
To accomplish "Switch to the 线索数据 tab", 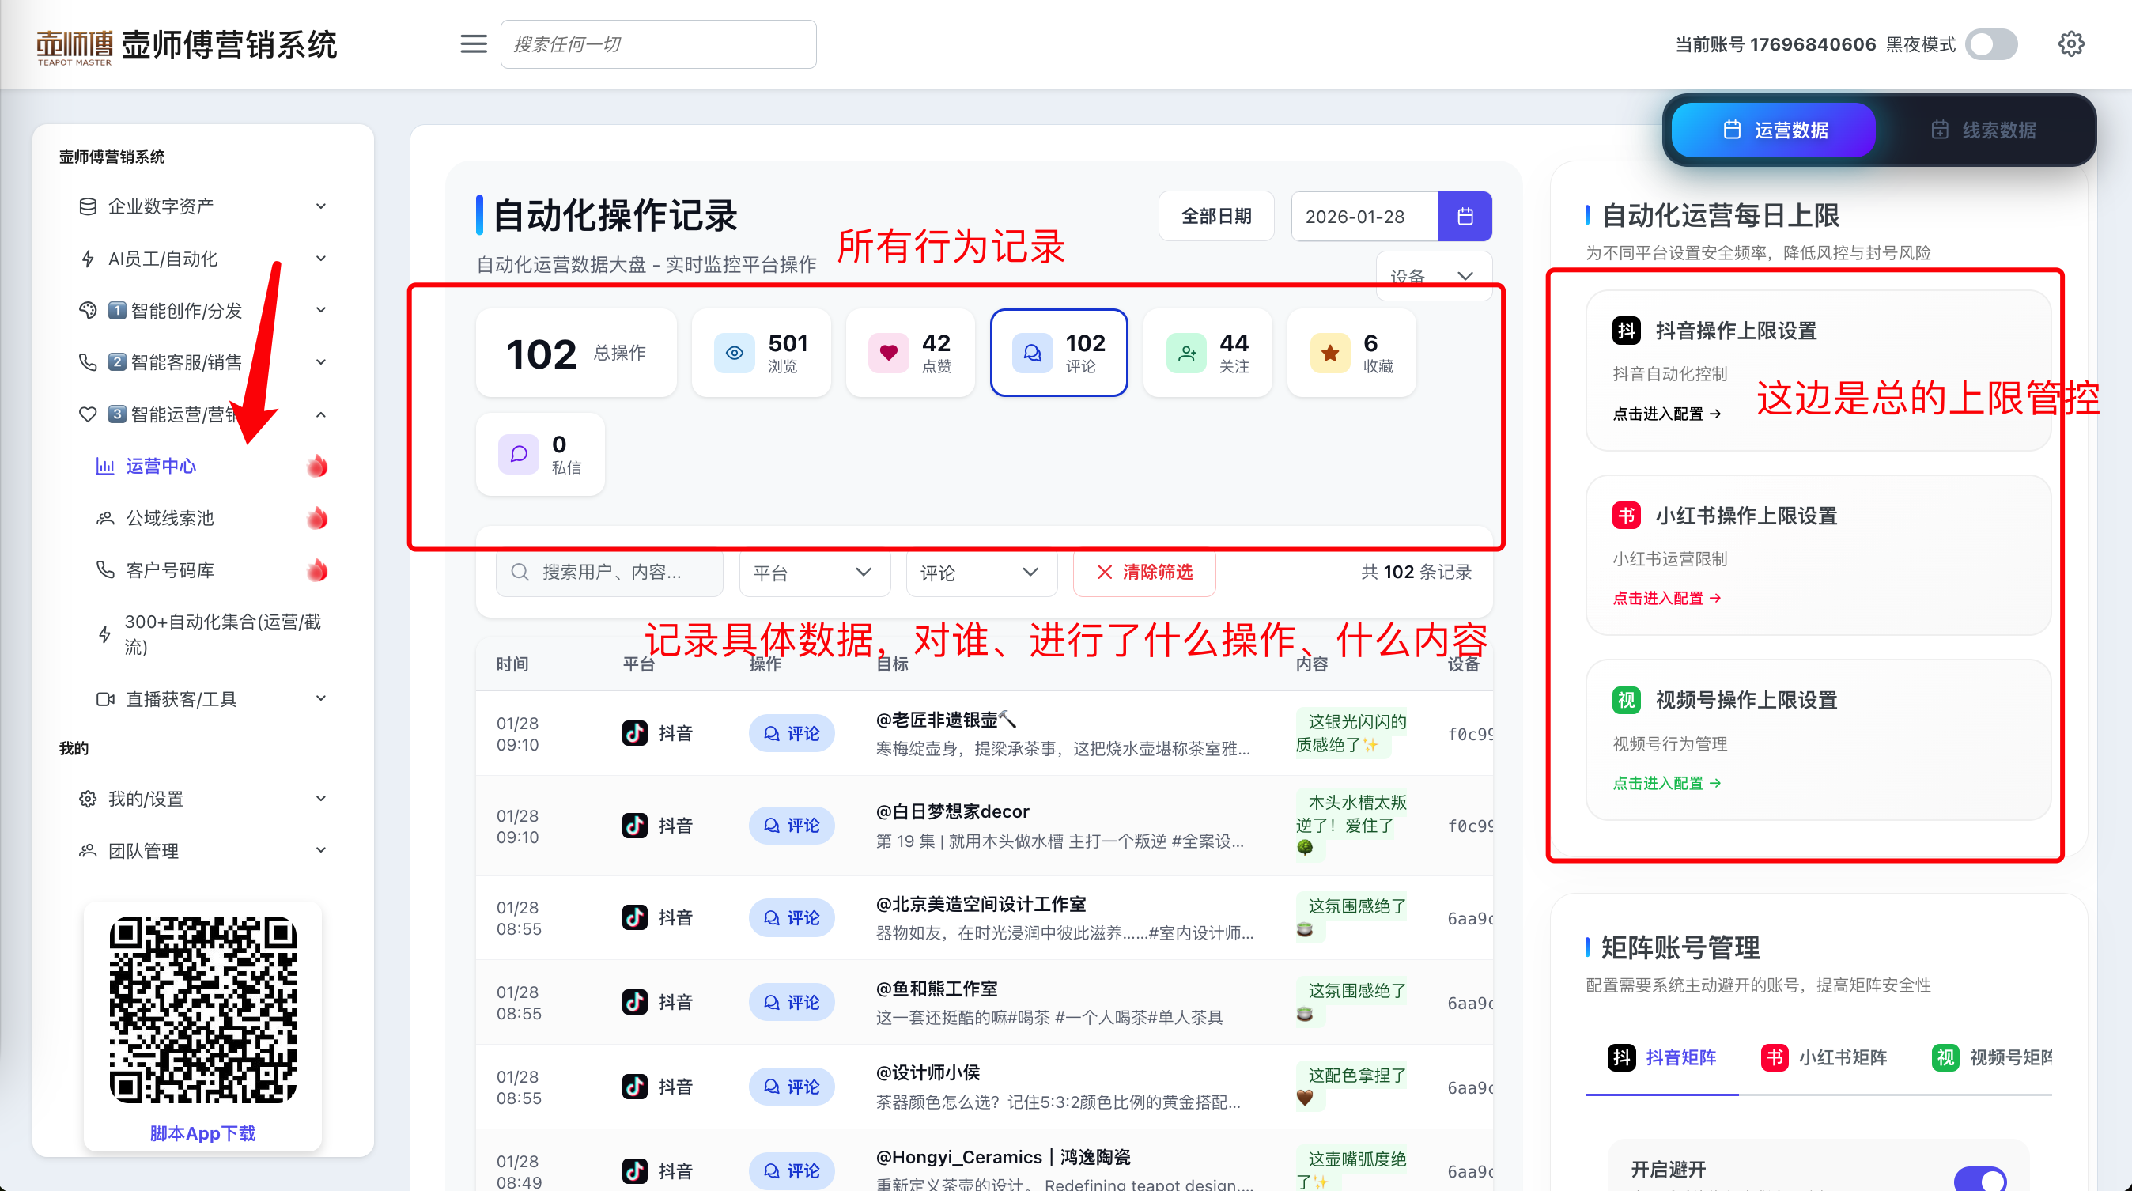I will click(x=1984, y=130).
